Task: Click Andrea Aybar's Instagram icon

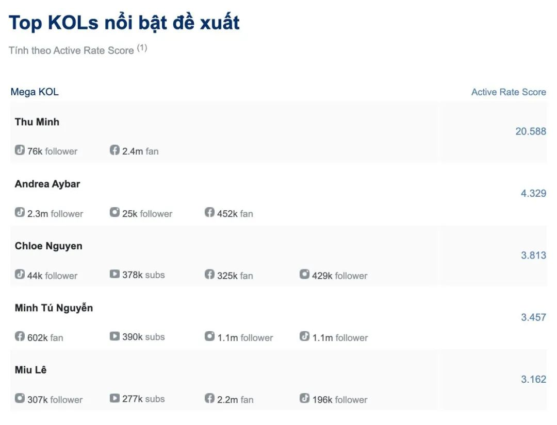Action: pyautogui.click(x=114, y=212)
